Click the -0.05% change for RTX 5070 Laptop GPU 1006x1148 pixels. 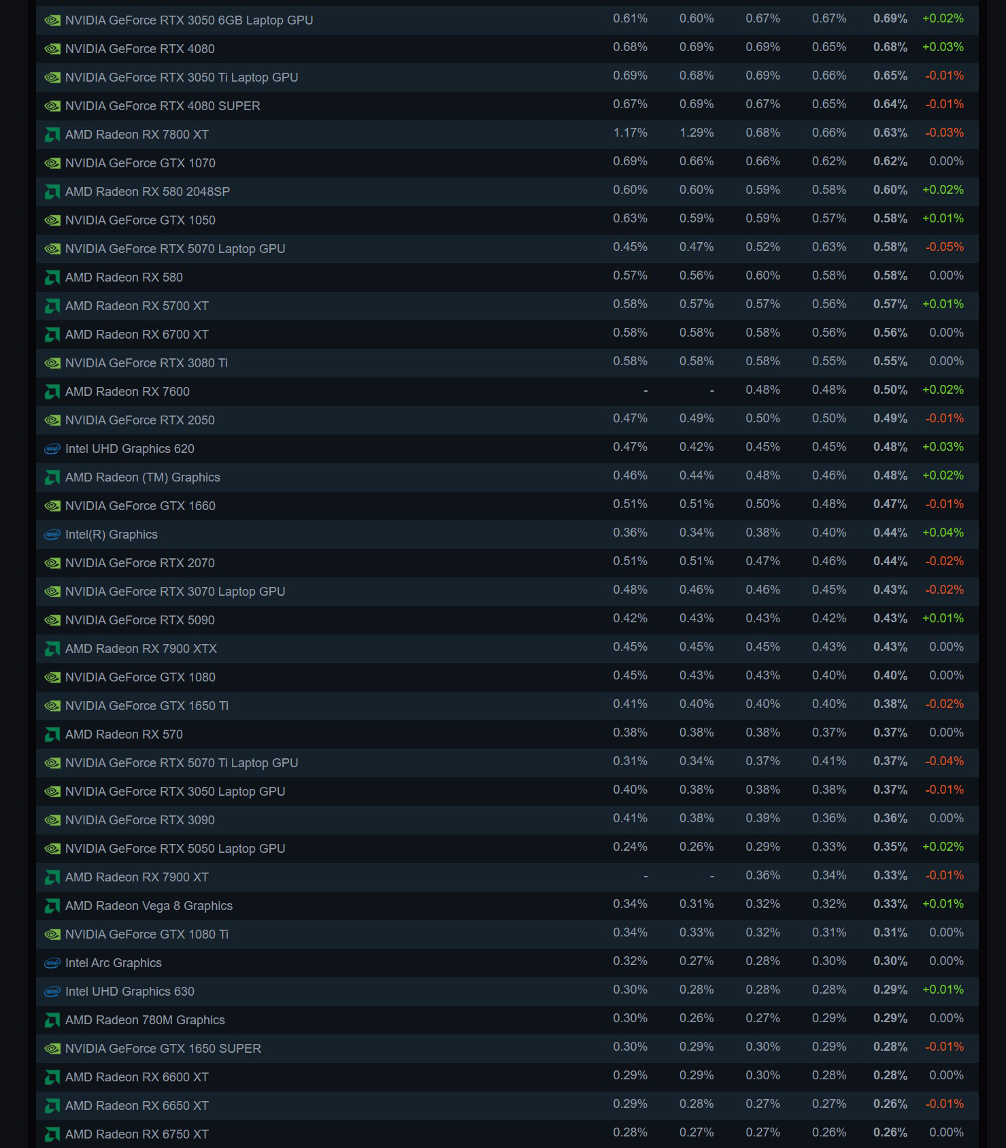944,247
